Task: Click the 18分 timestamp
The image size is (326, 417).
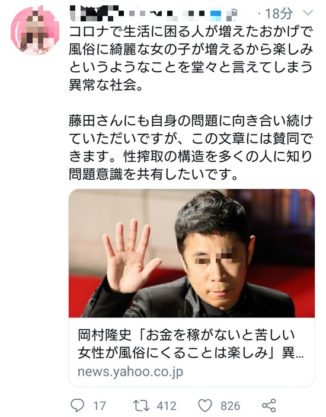Action: pos(279,13)
